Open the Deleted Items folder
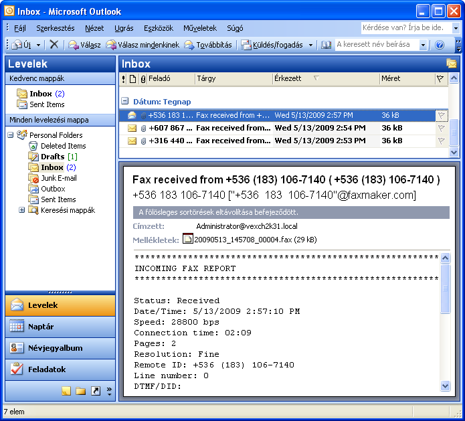Viewport: 465px width, 421px height. tap(58, 146)
